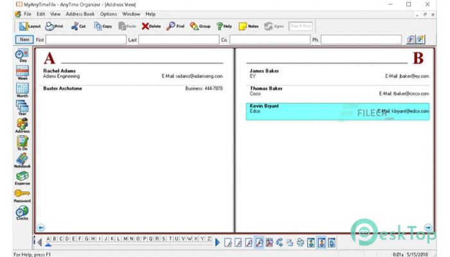Open the View menu
The width and height of the screenshot is (450, 257).
(x=55, y=14)
